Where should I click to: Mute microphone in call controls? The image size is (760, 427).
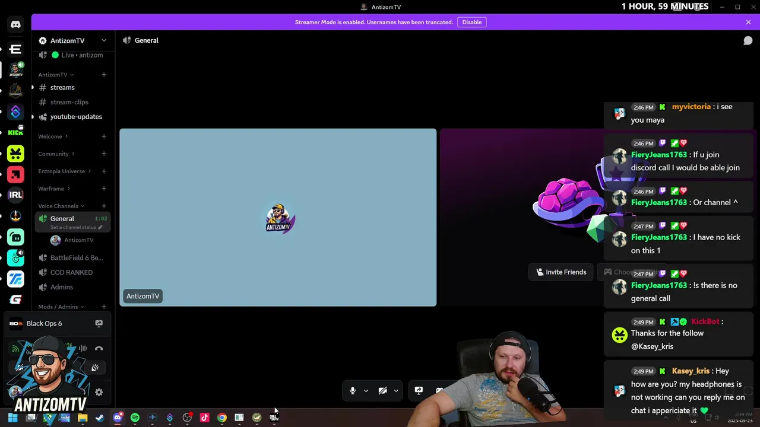353,390
